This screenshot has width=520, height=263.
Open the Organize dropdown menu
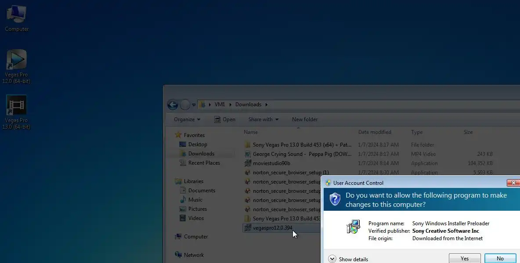(x=187, y=119)
